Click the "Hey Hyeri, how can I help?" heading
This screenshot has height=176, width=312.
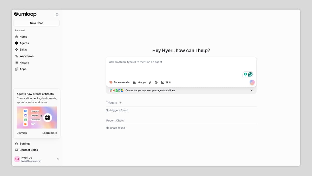181,51
